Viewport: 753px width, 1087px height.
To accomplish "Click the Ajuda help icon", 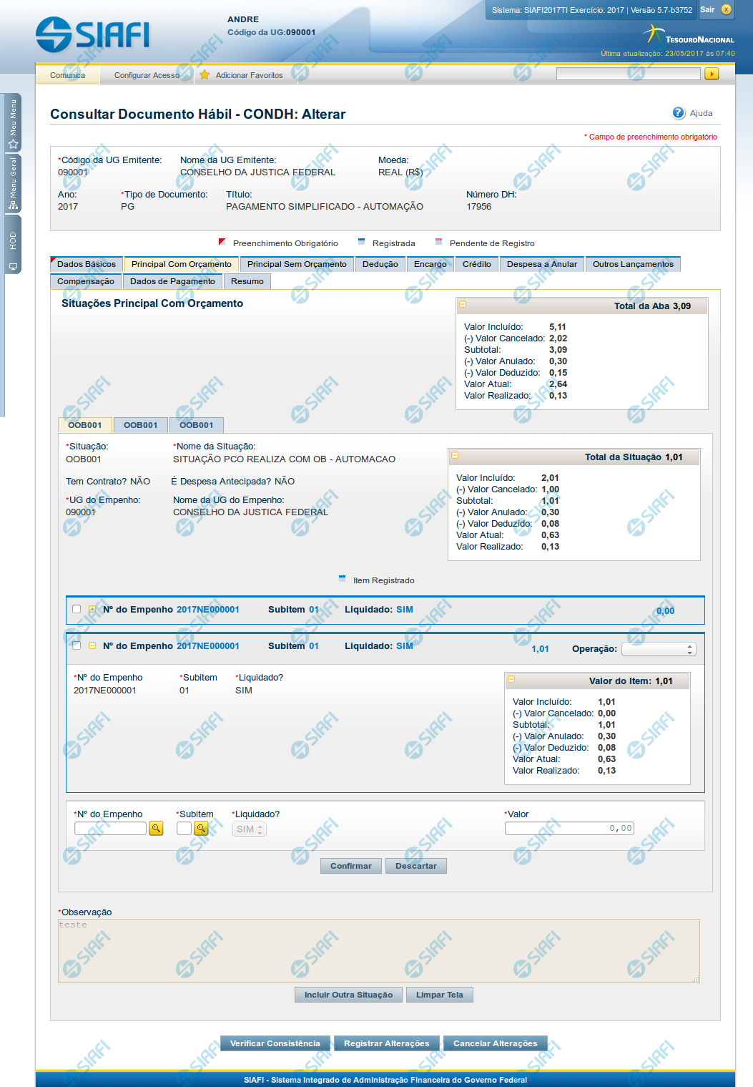I will [x=679, y=113].
